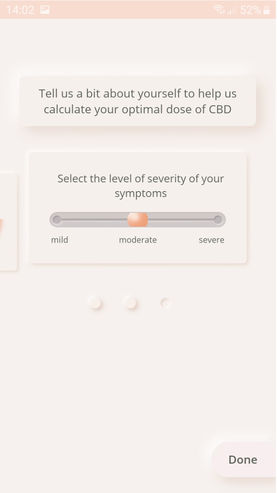Go to the third page indicator dot
The image size is (277, 493).
click(165, 303)
